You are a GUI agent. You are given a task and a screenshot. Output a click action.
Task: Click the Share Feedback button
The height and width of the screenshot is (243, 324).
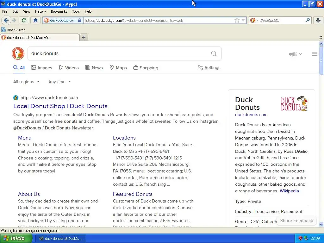point(296,221)
